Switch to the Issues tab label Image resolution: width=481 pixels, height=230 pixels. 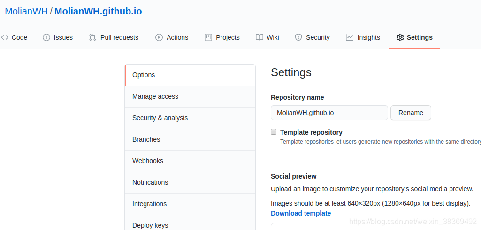tap(63, 37)
